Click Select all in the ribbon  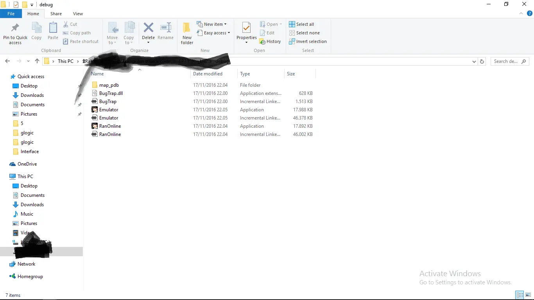point(301,24)
